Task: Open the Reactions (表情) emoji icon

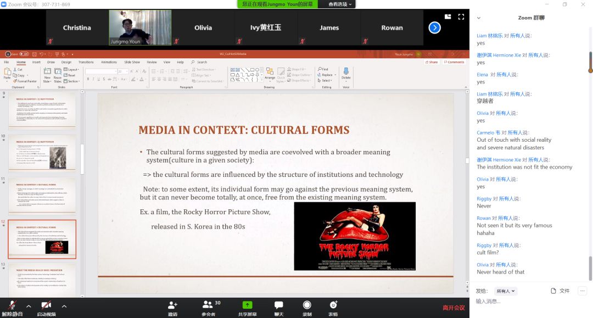Action: [x=333, y=305]
